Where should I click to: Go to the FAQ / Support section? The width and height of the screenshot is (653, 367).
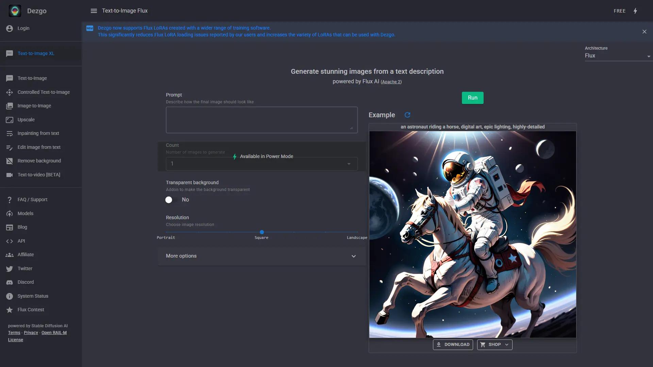pos(32,199)
